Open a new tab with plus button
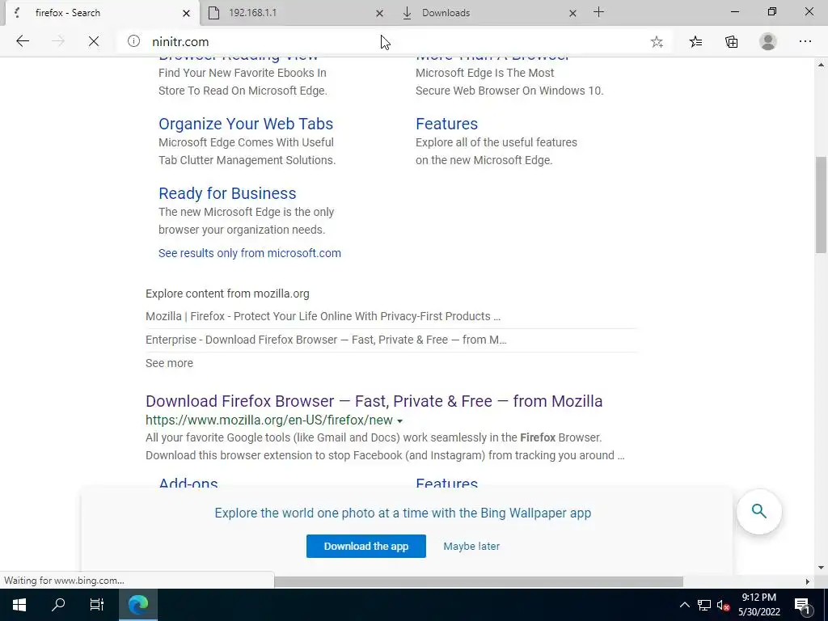Image resolution: width=828 pixels, height=621 pixels. point(598,12)
